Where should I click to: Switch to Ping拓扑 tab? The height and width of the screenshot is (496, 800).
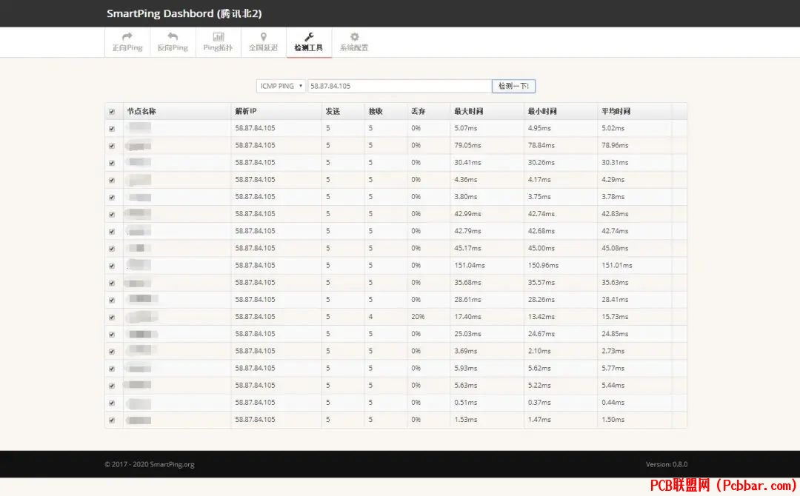tap(218, 41)
